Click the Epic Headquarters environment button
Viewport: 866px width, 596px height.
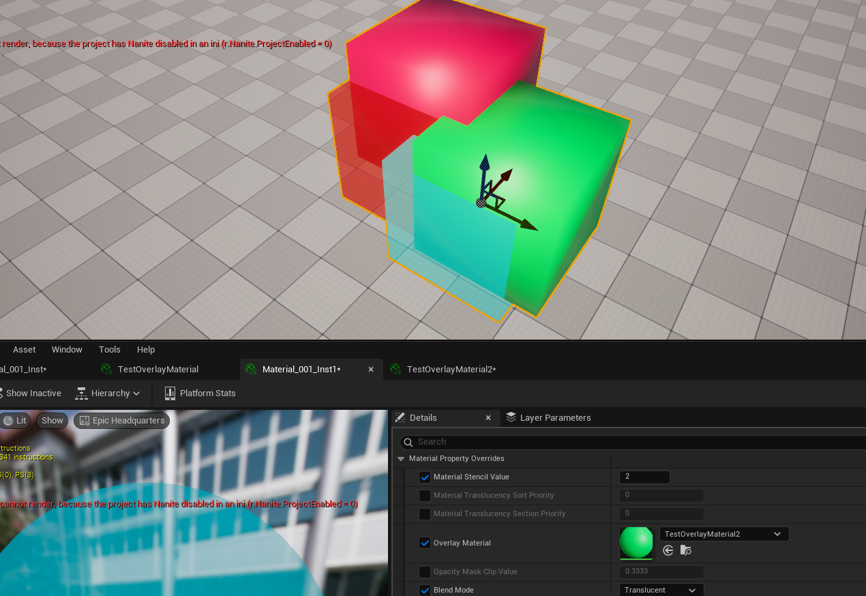click(x=121, y=421)
